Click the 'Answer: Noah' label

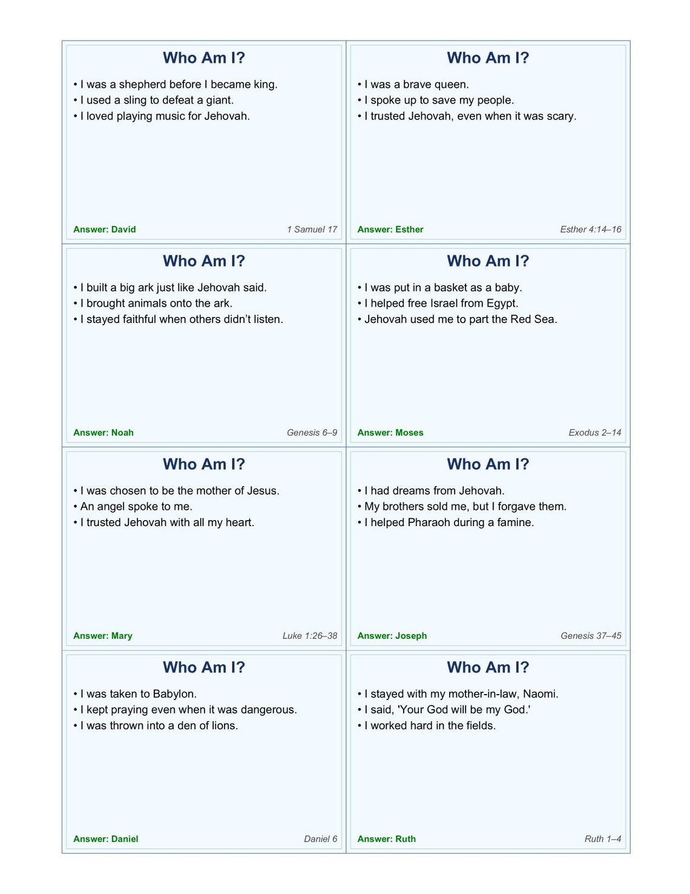(103, 432)
